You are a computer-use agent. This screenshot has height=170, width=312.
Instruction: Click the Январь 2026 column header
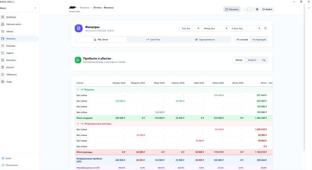click(119, 83)
